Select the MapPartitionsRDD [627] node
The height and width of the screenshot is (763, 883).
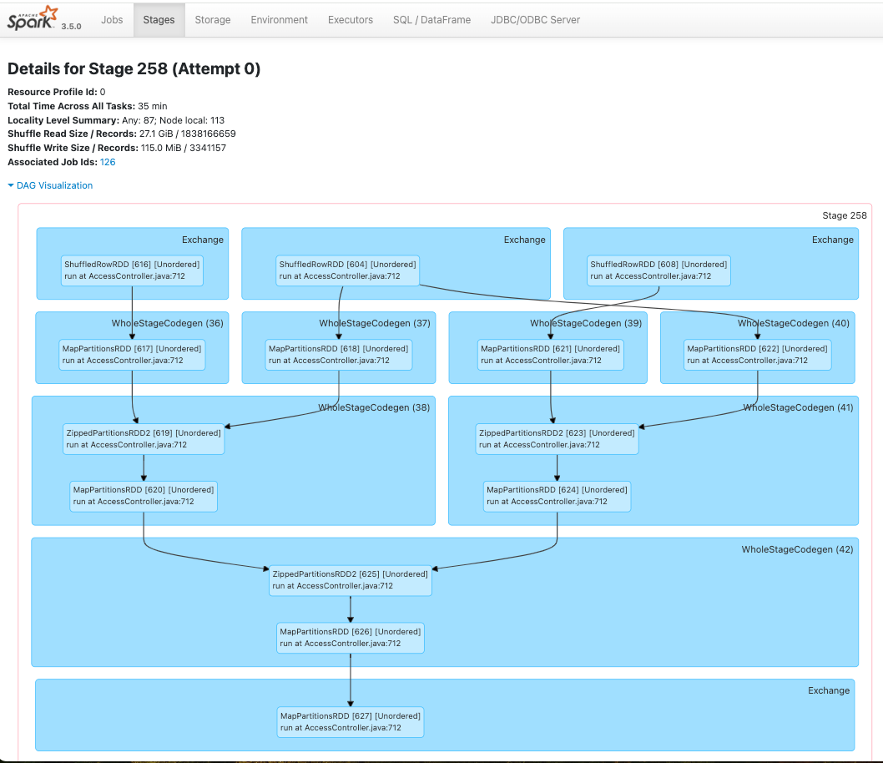[350, 722]
